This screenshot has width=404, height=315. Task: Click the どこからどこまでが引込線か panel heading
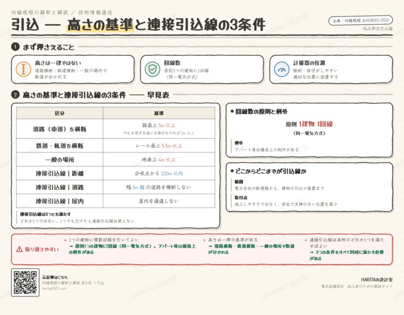click(271, 171)
